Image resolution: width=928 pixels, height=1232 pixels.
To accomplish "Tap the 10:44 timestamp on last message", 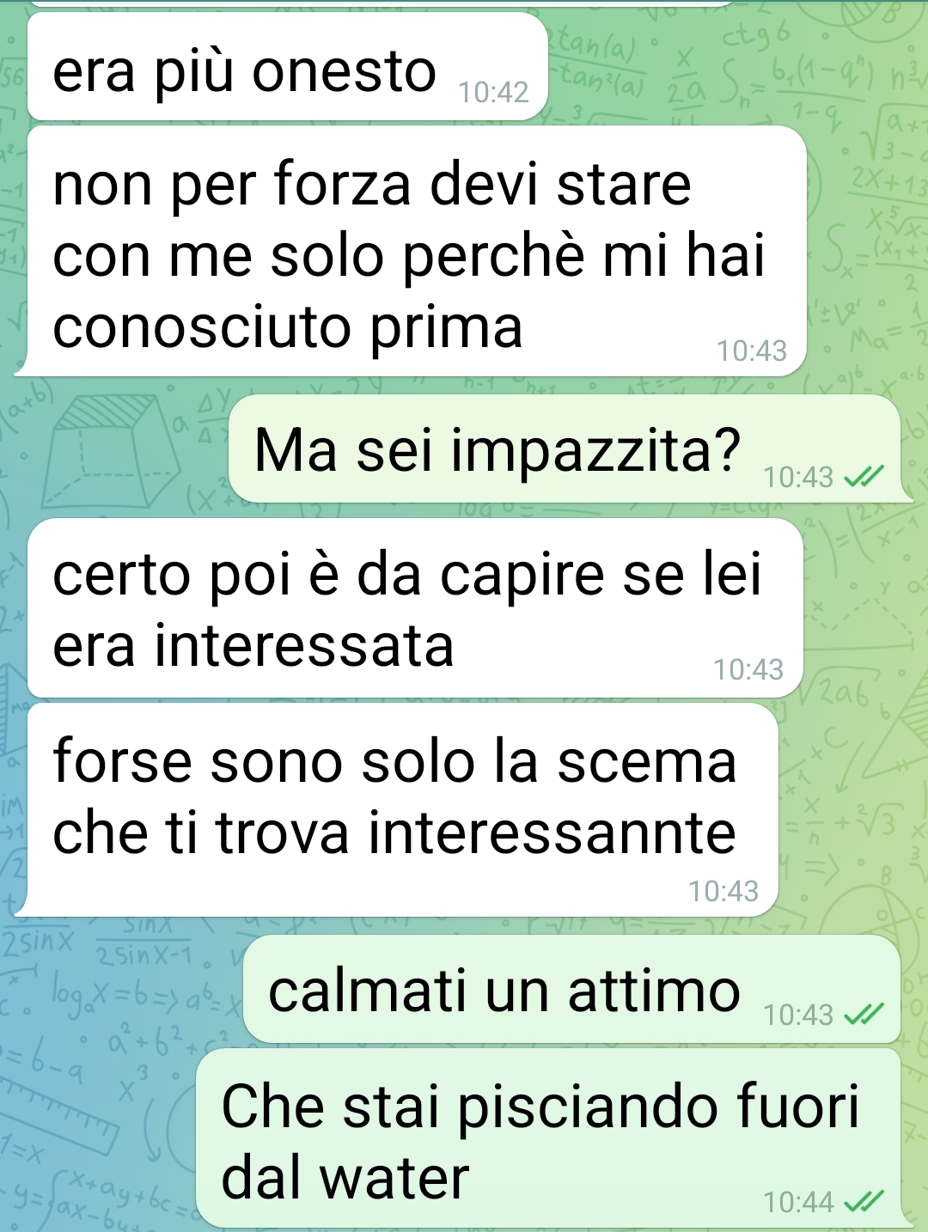I will tap(798, 1202).
